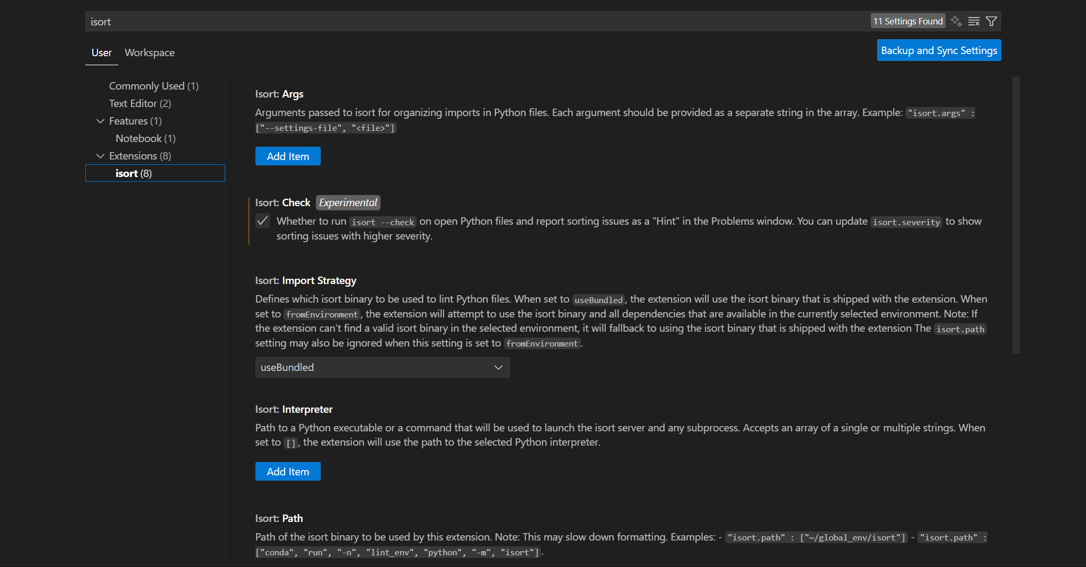
Task: Click the Isort: Args setting title
Action: pos(279,94)
